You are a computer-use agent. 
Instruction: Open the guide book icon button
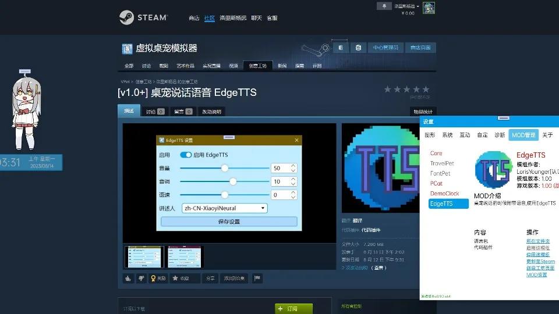click(341, 47)
